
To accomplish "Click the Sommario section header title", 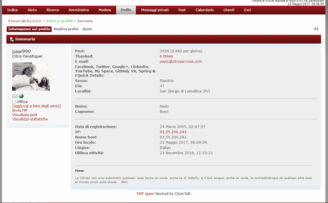I will pos(25,39).
